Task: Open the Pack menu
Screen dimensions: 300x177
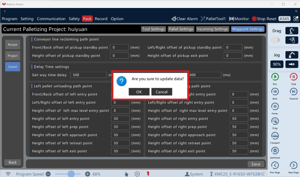Action: coord(87,19)
